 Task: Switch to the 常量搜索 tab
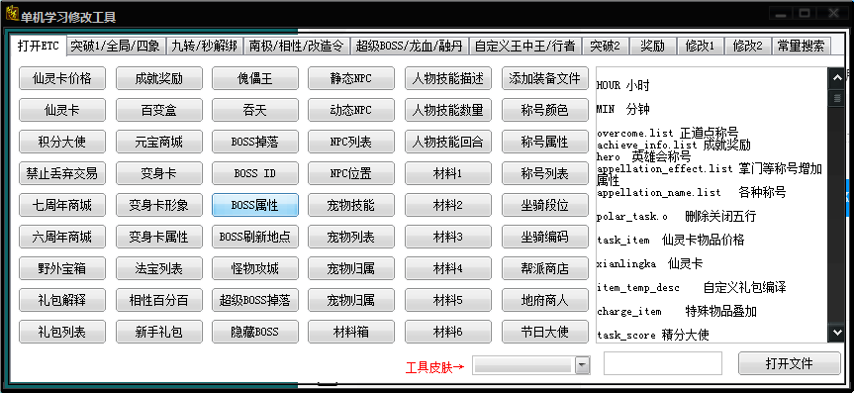(801, 47)
